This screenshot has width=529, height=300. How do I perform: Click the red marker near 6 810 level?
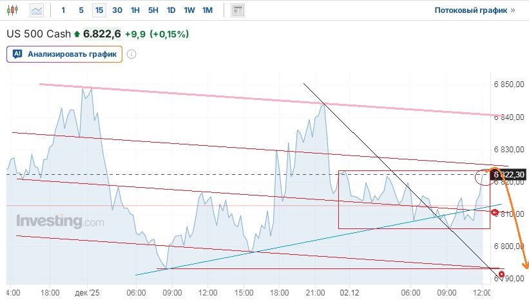coord(495,212)
